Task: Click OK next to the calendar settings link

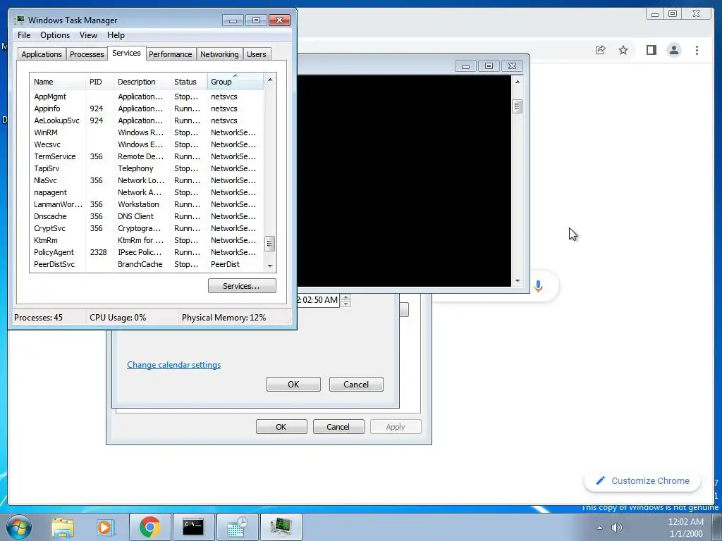Action: [x=293, y=385]
